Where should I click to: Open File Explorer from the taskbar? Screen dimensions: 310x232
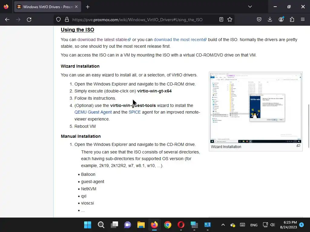click(x=141, y=225)
